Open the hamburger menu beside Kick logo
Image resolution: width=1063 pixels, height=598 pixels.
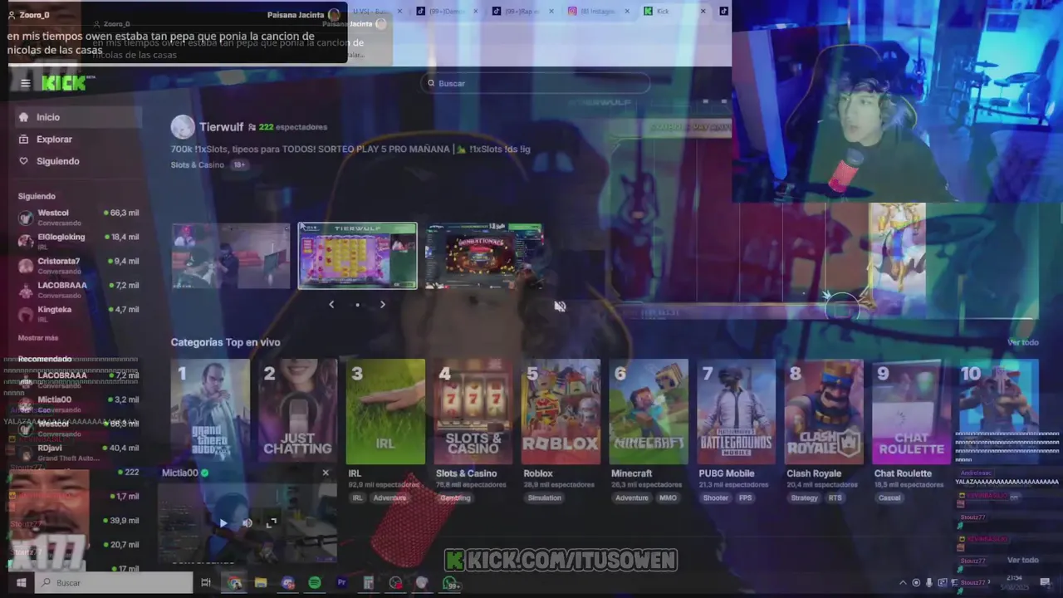(26, 83)
